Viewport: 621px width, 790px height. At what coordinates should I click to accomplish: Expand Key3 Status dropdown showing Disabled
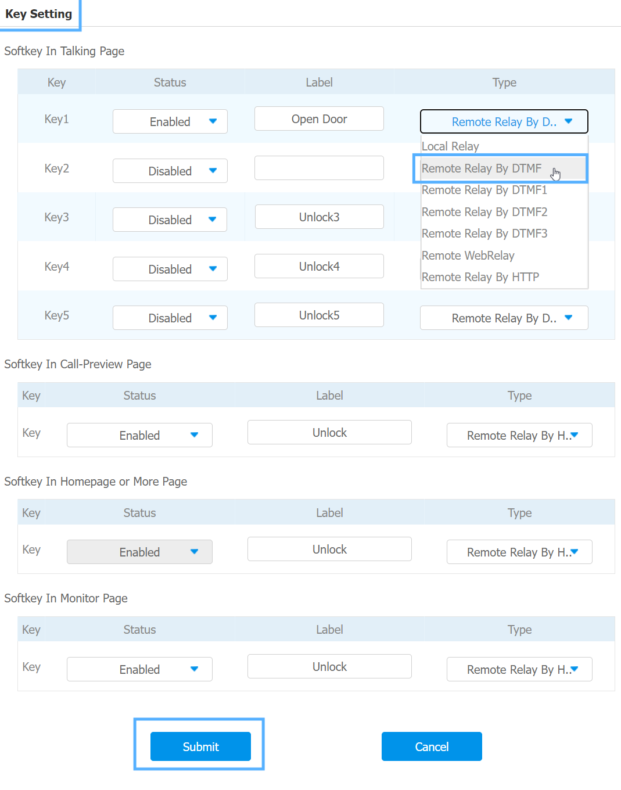pos(170,220)
